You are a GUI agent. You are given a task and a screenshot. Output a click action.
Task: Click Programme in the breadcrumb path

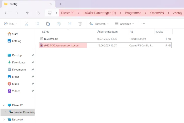pyautogui.click(x=133, y=13)
